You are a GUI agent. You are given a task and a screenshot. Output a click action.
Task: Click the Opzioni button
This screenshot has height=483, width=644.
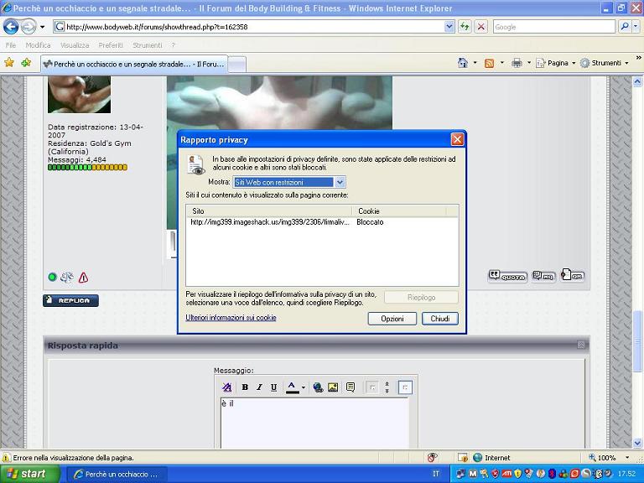392,319
